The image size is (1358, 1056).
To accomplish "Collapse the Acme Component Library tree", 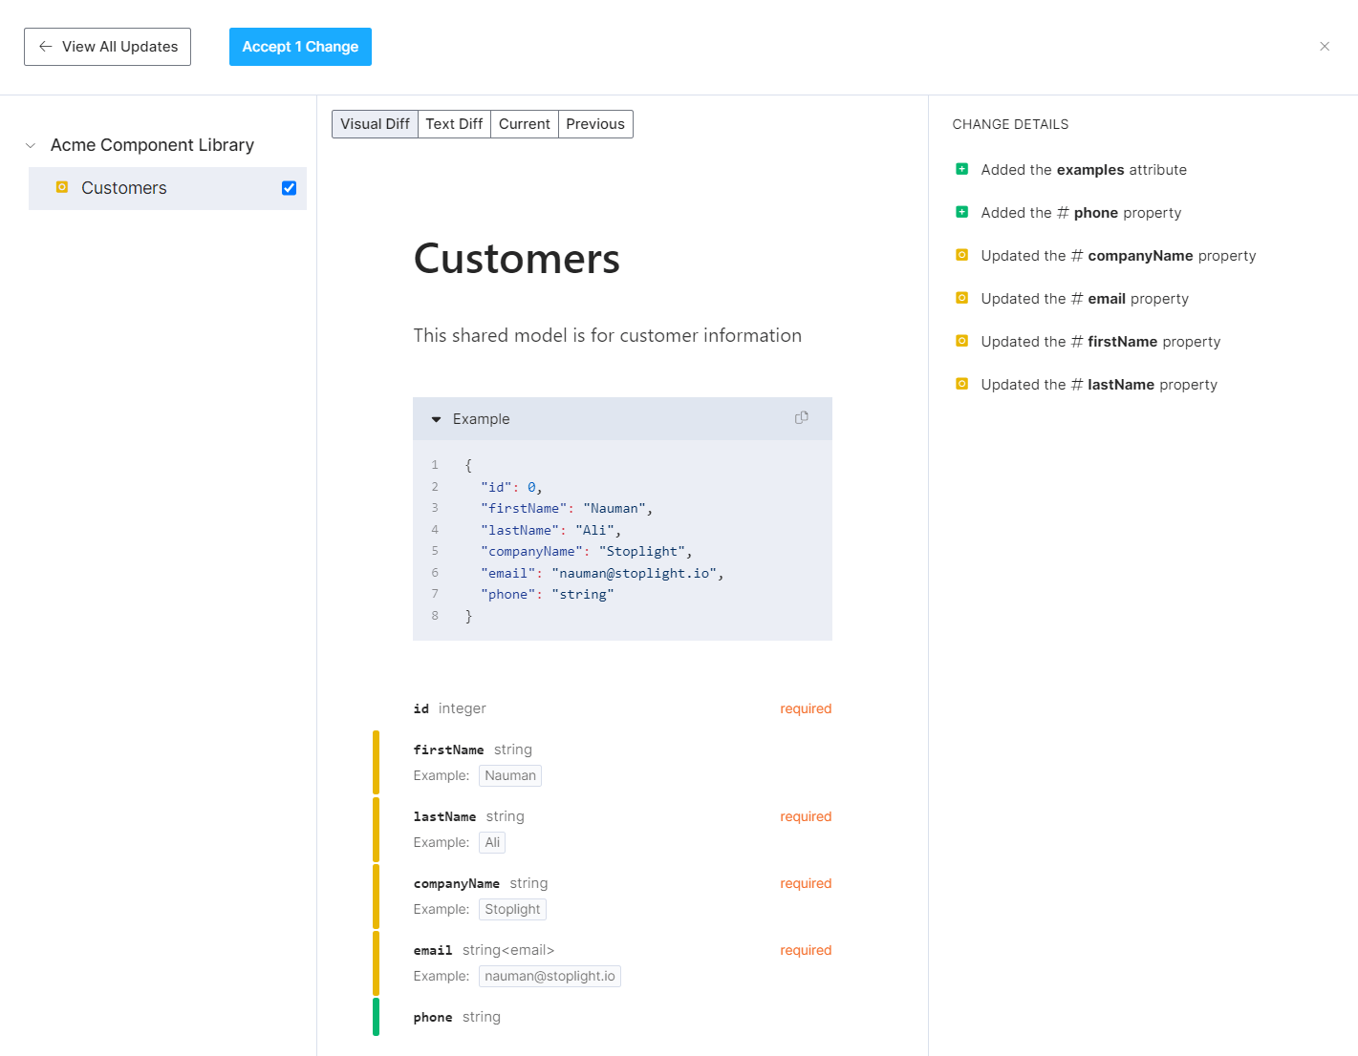I will click(31, 145).
